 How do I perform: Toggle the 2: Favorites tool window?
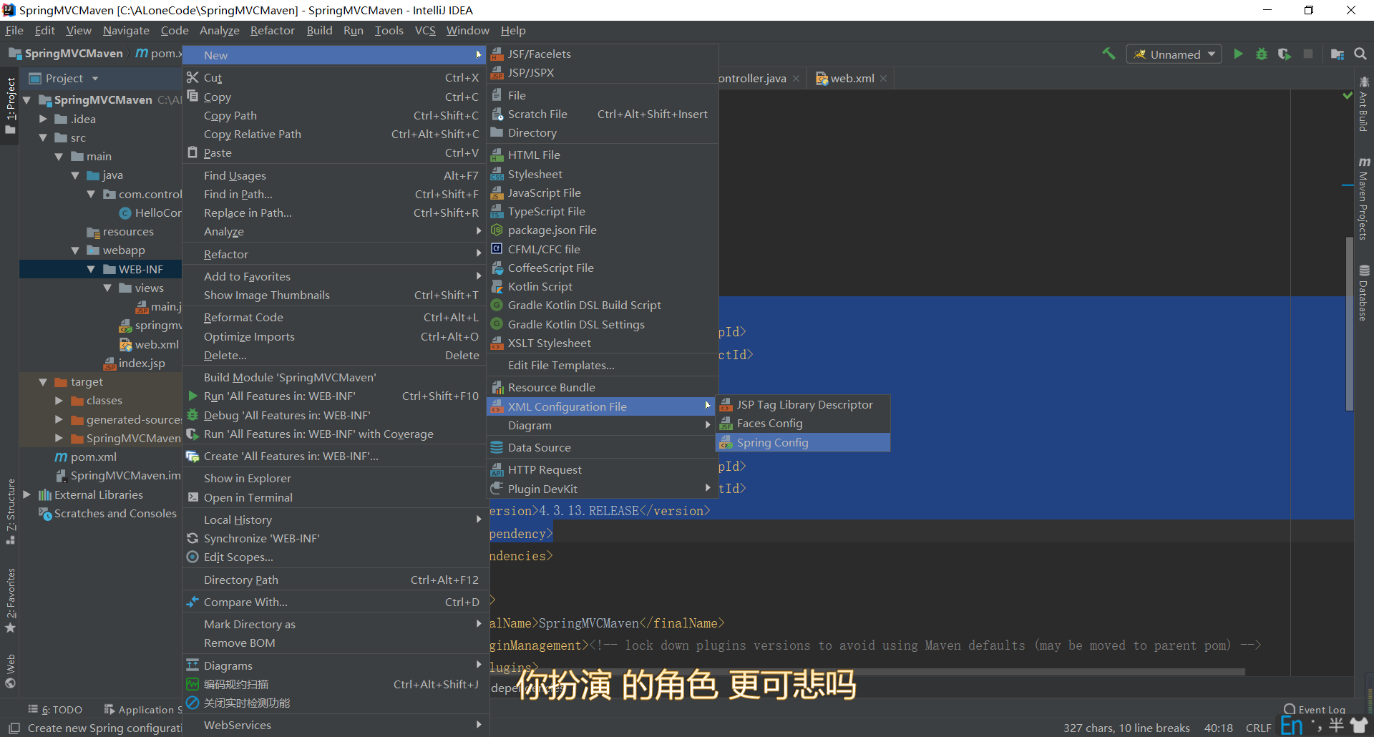click(10, 601)
